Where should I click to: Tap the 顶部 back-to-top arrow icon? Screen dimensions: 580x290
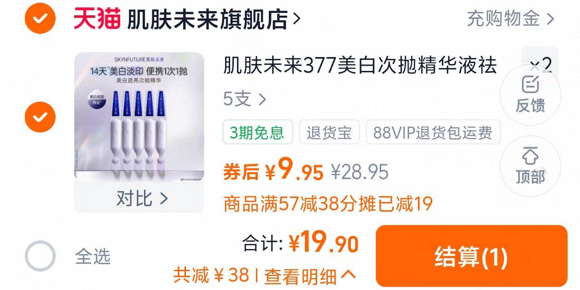point(530,156)
